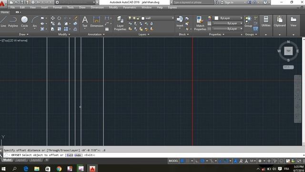305x172 pixels.
Task: Click the Undo option in command line
Action: tap(77, 155)
